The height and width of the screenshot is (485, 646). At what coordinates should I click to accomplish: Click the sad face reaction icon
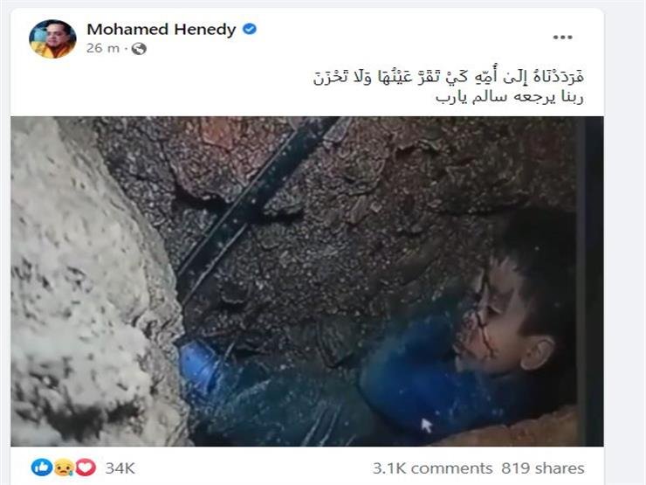64,468
